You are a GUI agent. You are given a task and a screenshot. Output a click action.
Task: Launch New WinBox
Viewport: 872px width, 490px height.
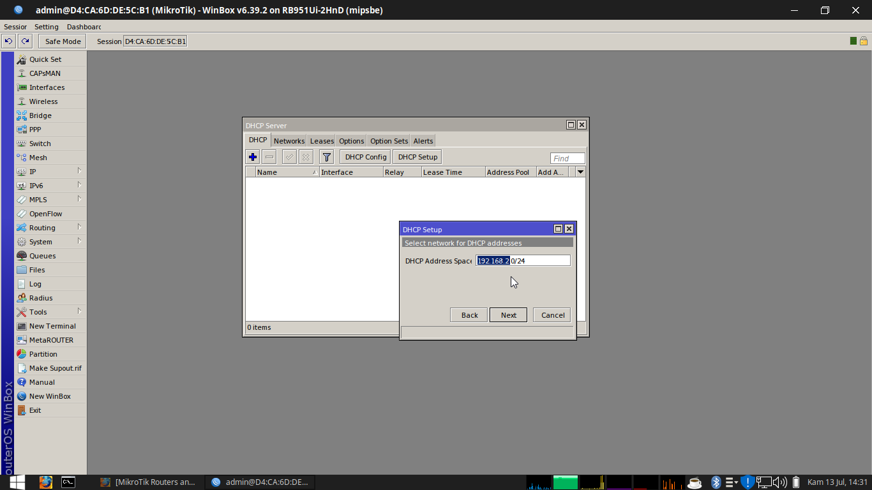click(50, 396)
